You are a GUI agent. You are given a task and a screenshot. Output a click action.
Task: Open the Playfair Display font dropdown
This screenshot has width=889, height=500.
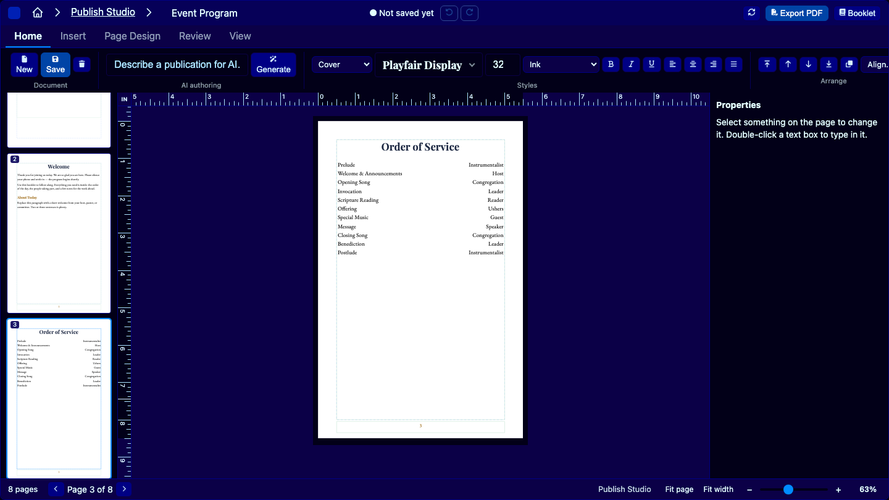point(429,65)
